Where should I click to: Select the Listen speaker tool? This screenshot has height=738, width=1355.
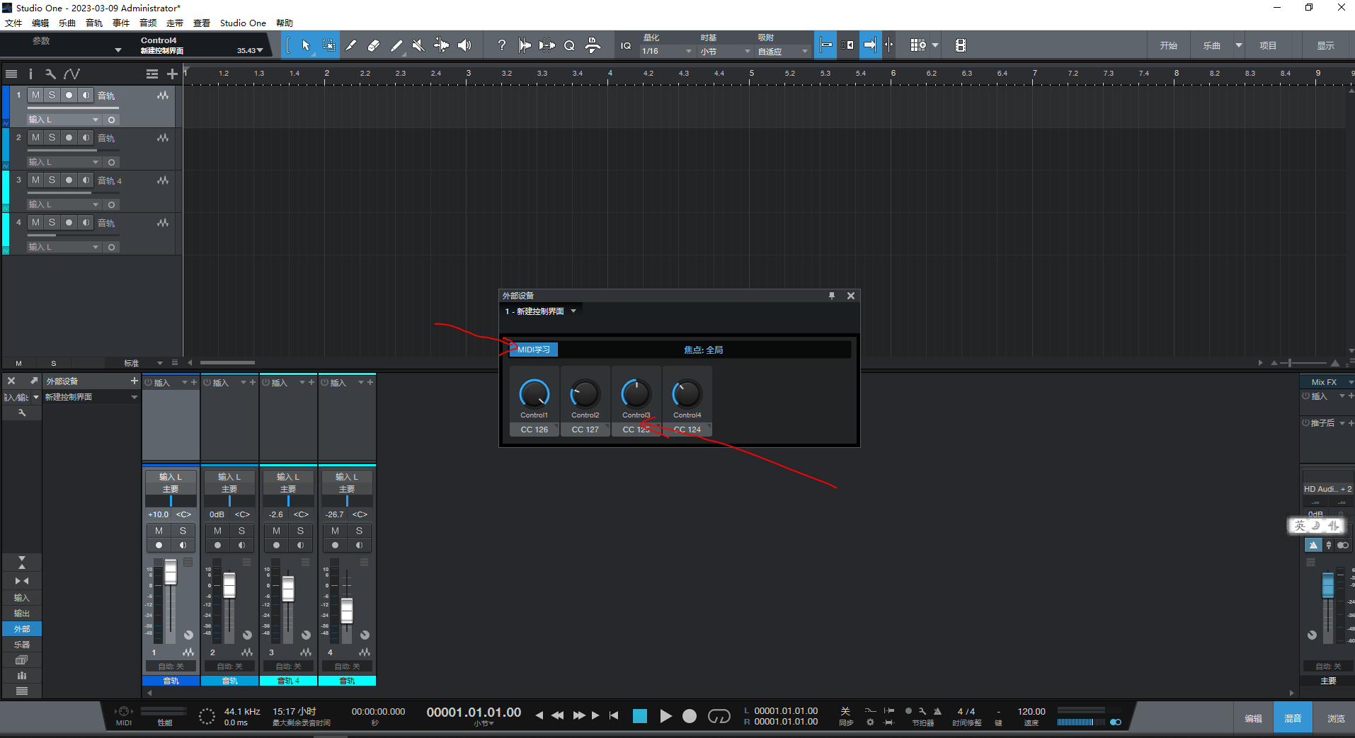(x=464, y=45)
